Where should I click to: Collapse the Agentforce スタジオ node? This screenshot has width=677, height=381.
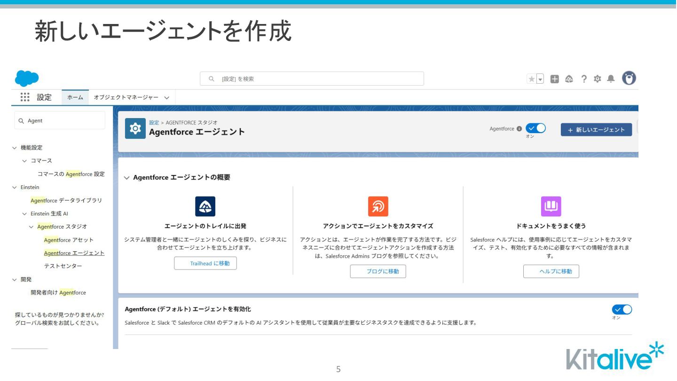click(31, 227)
